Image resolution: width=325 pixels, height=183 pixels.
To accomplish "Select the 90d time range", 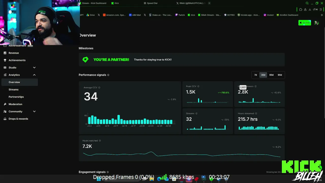I will point(280,75).
